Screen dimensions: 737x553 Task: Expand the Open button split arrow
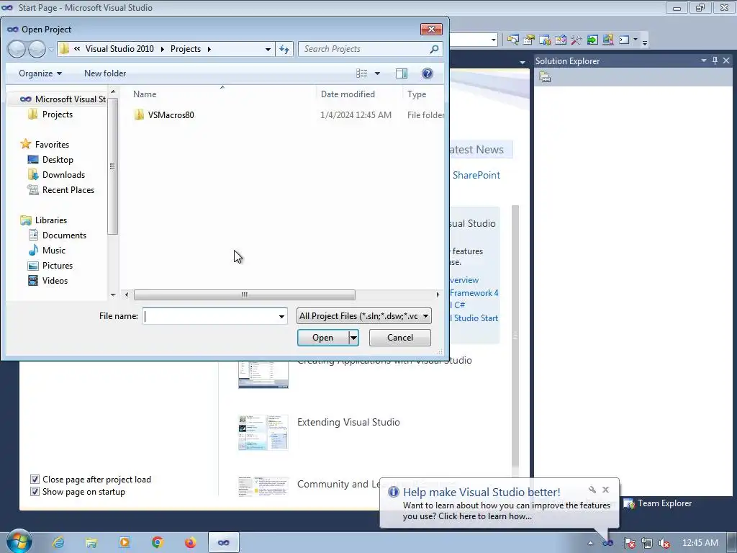click(x=353, y=338)
